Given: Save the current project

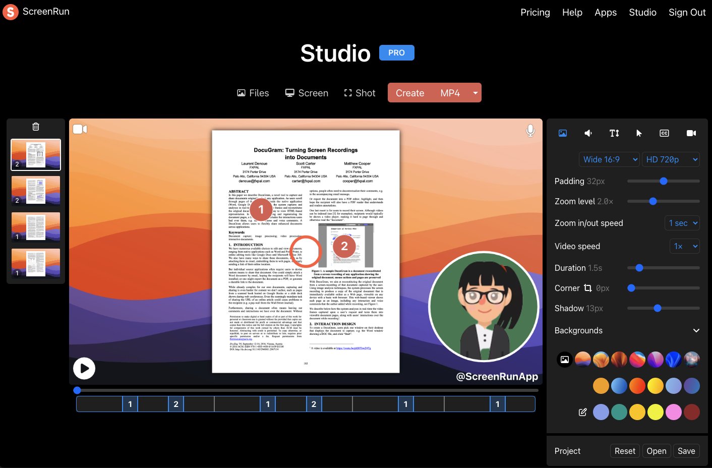Looking at the screenshot, I should [x=686, y=450].
